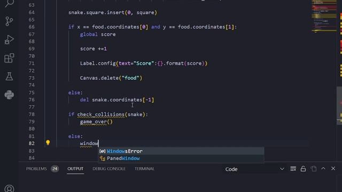The height and width of the screenshot is (192, 342).
Task: Open the Run and Debug view
Action: point(9,39)
